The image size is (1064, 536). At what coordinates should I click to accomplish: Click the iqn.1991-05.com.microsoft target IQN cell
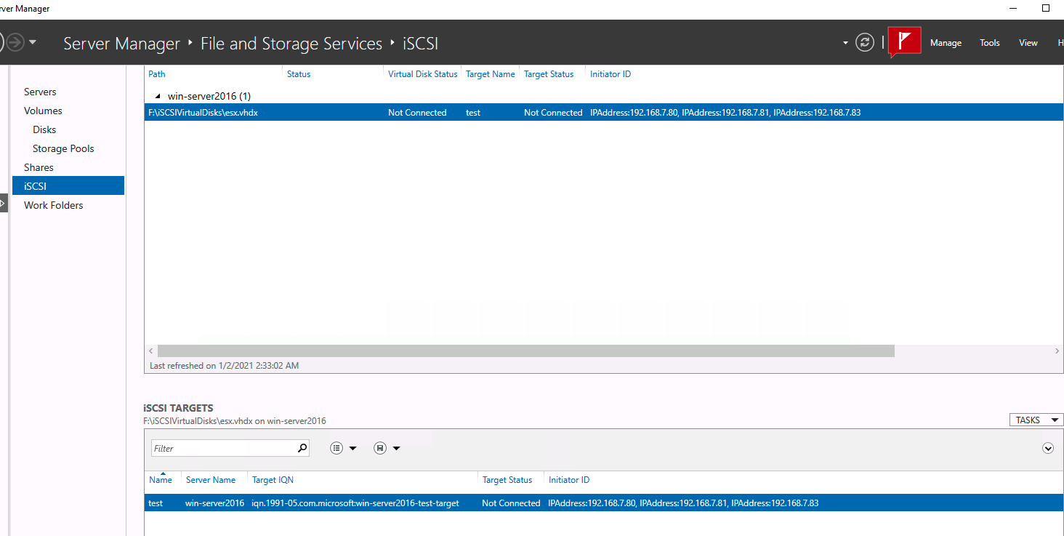355,503
